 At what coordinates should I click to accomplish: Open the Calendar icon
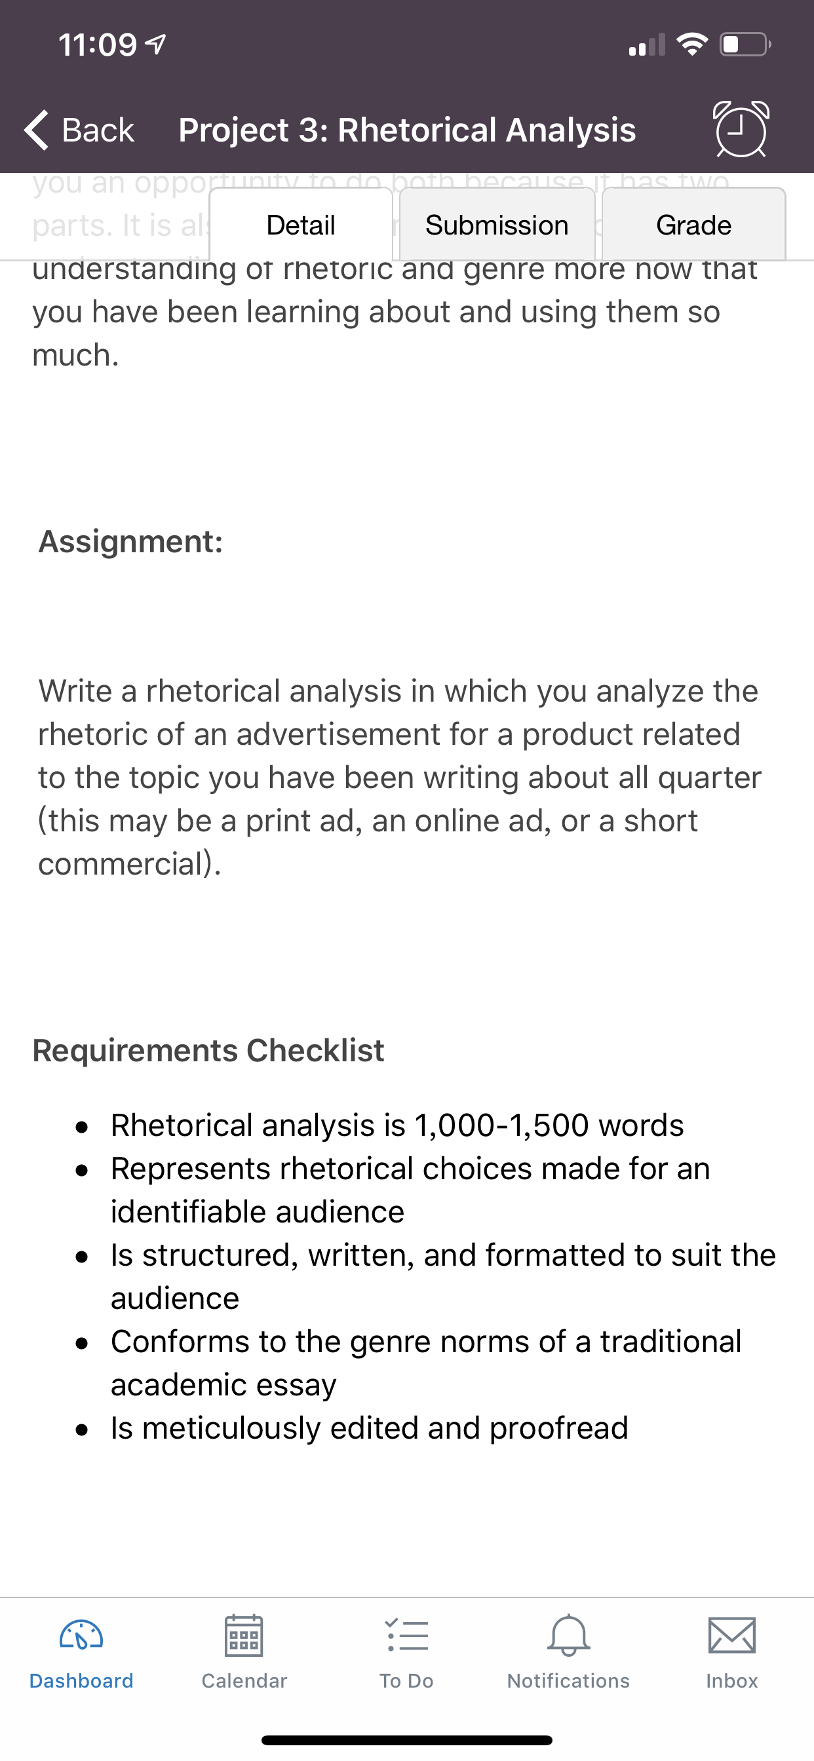[244, 1636]
